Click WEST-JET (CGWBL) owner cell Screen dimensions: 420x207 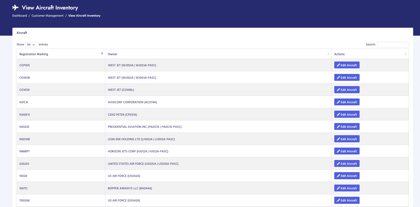(121, 90)
